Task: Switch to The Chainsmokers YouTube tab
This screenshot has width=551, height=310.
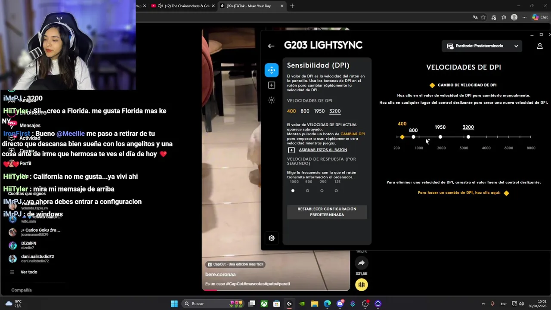Action: point(183,6)
